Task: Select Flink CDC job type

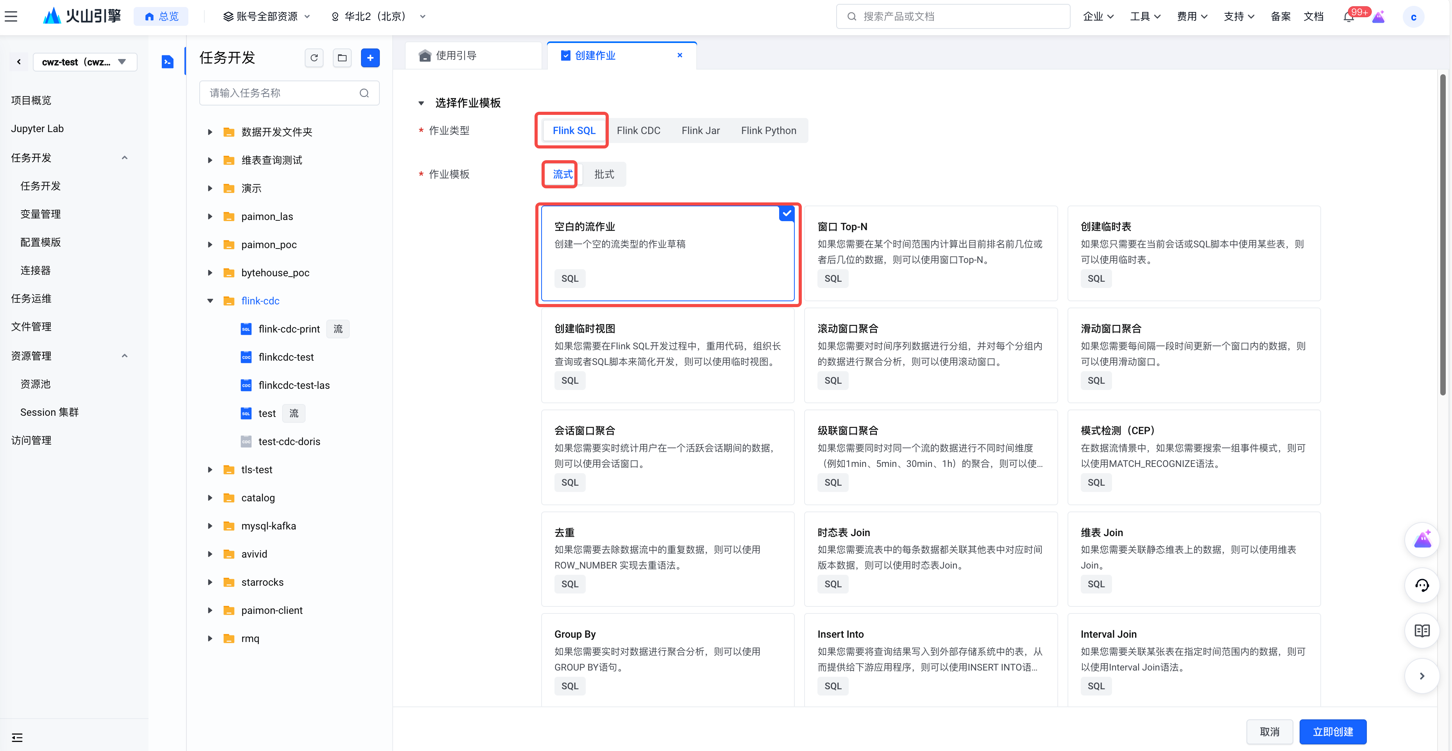Action: pos(638,130)
